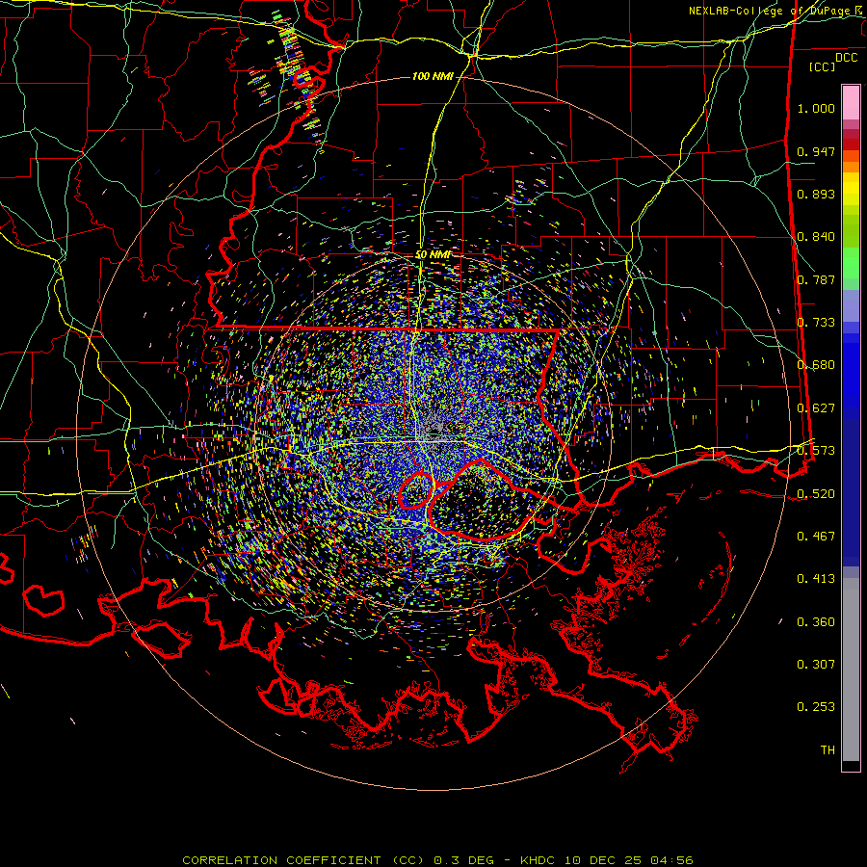
Task: Select the 0.680 legend value
Action: (816, 365)
